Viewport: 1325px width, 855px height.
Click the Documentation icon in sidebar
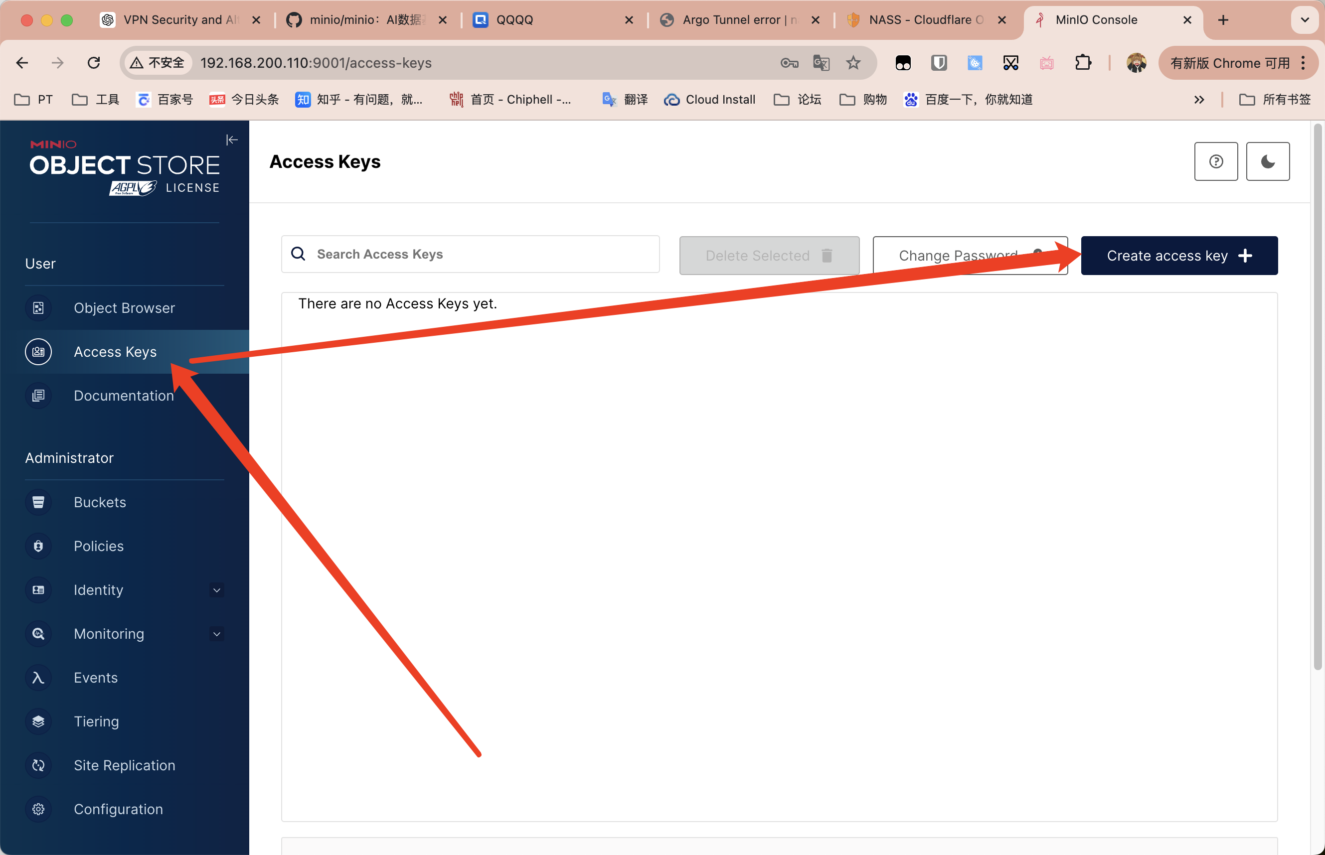coord(37,396)
